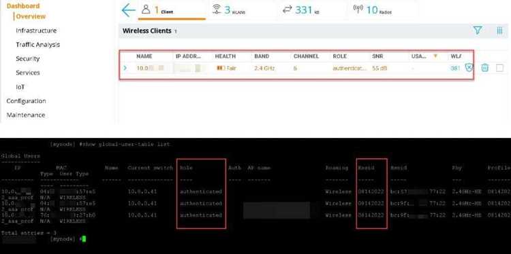This screenshot has width=511, height=254.
Task: Select the 1 Client tab
Action: [172, 10]
